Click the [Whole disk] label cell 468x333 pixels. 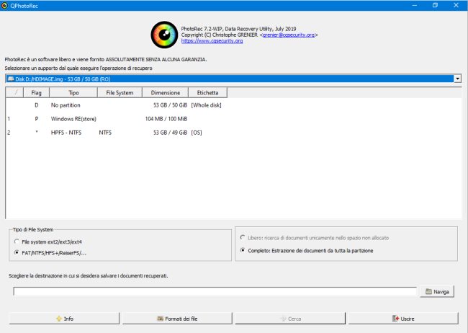206,105
